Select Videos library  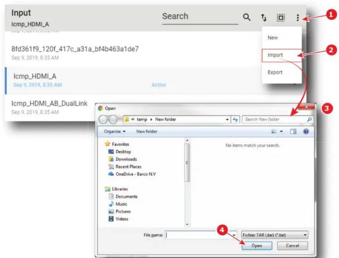pos(118,219)
